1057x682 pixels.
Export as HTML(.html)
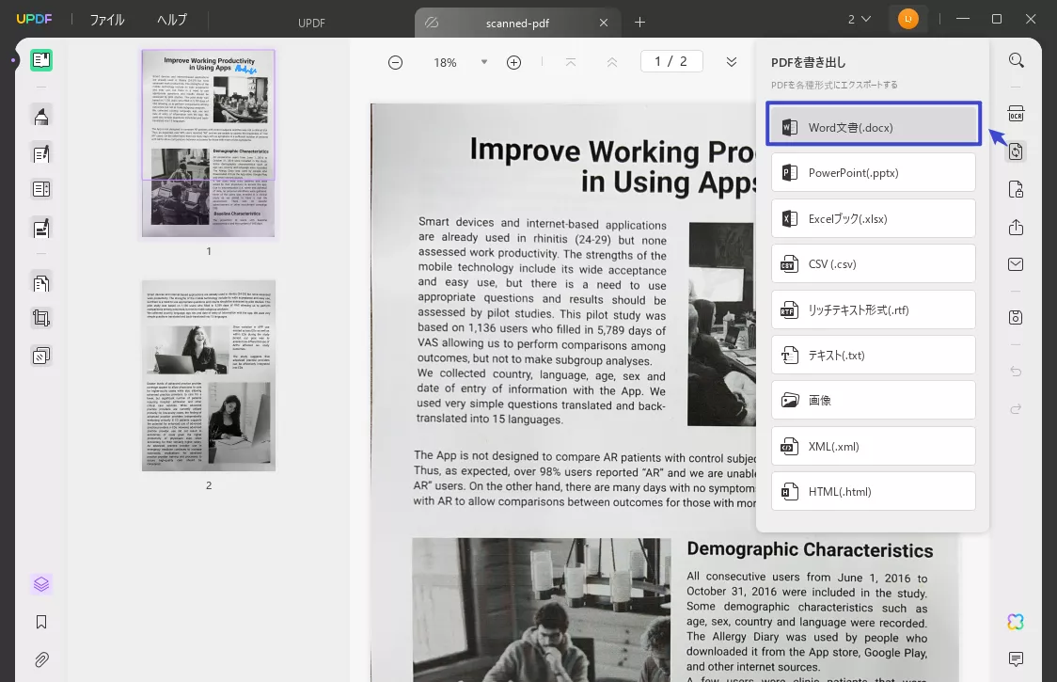click(x=874, y=491)
